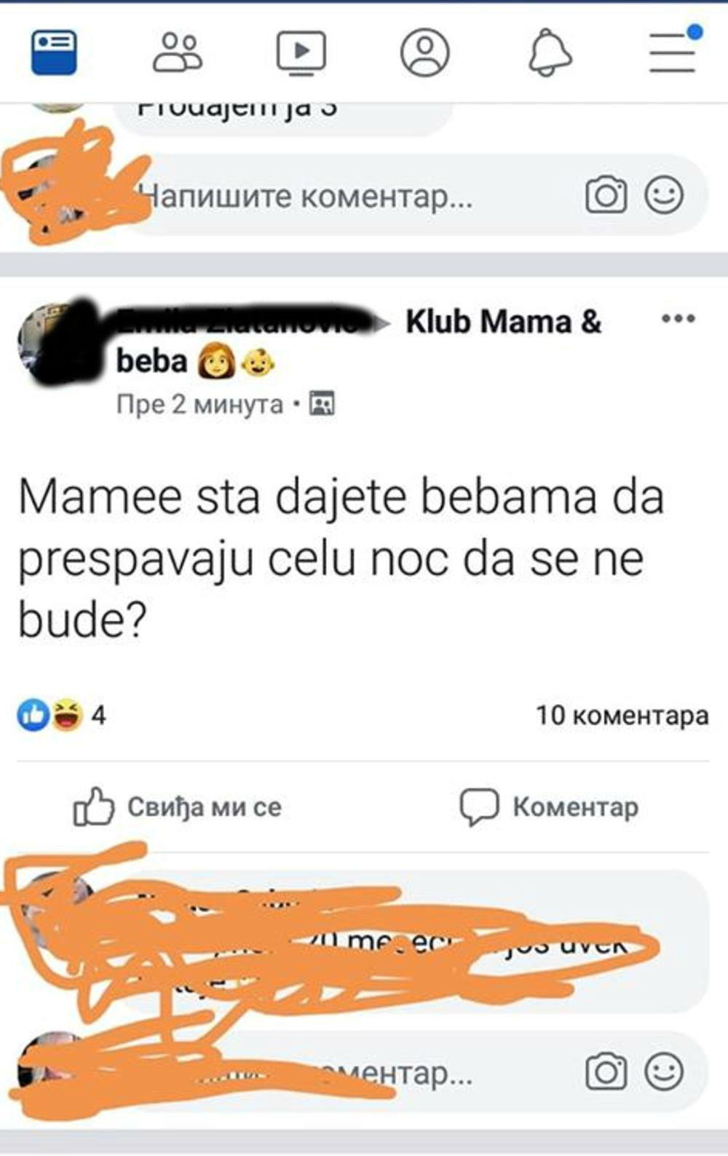The width and height of the screenshot is (728, 1156).
Task: Tap emoji smiley in lower comment box
Action: click(664, 1072)
